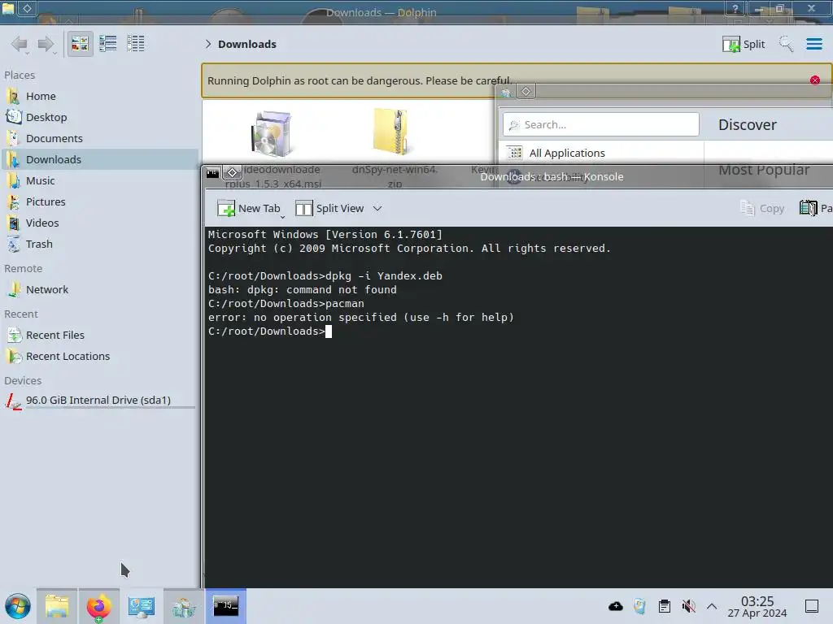Image resolution: width=833 pixels, height=624 pixels.
Task: Select the msi installer file thumbnail
Action: (x=272, y=134)
